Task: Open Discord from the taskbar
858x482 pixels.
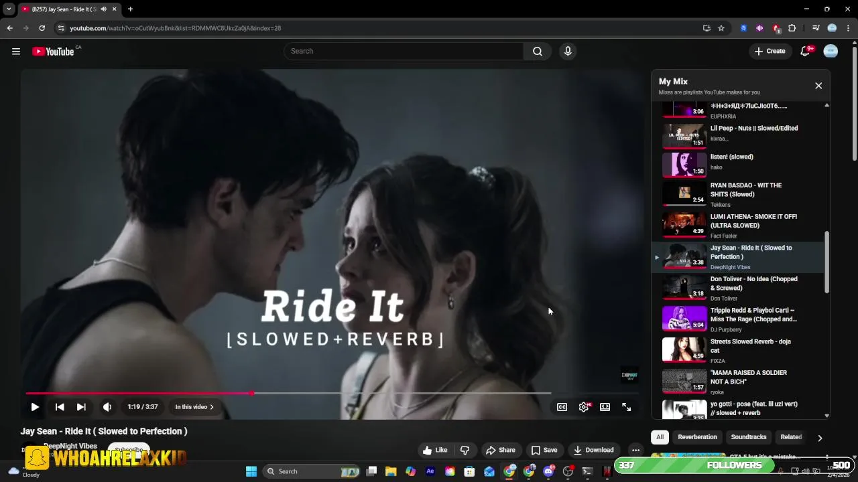Action: 549,471
